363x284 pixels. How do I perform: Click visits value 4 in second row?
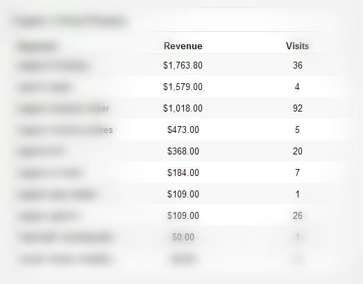(x=297, y=87)
